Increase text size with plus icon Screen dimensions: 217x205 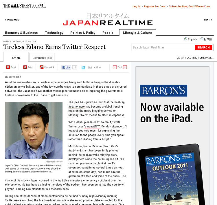point(125,67)
